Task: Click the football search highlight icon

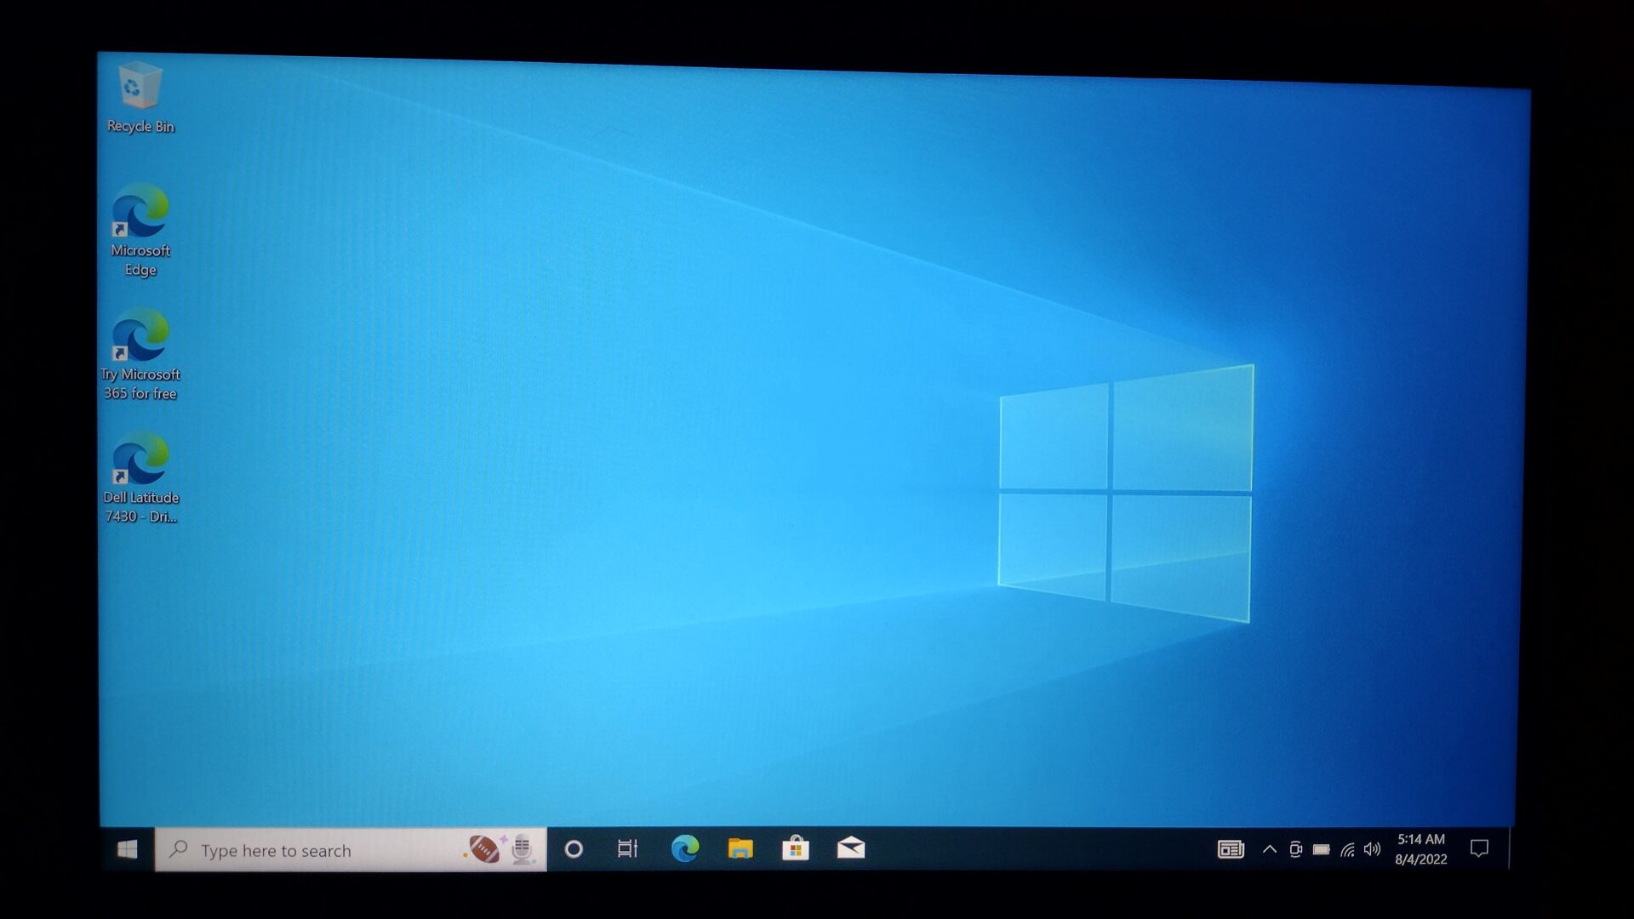Action: 483,848
